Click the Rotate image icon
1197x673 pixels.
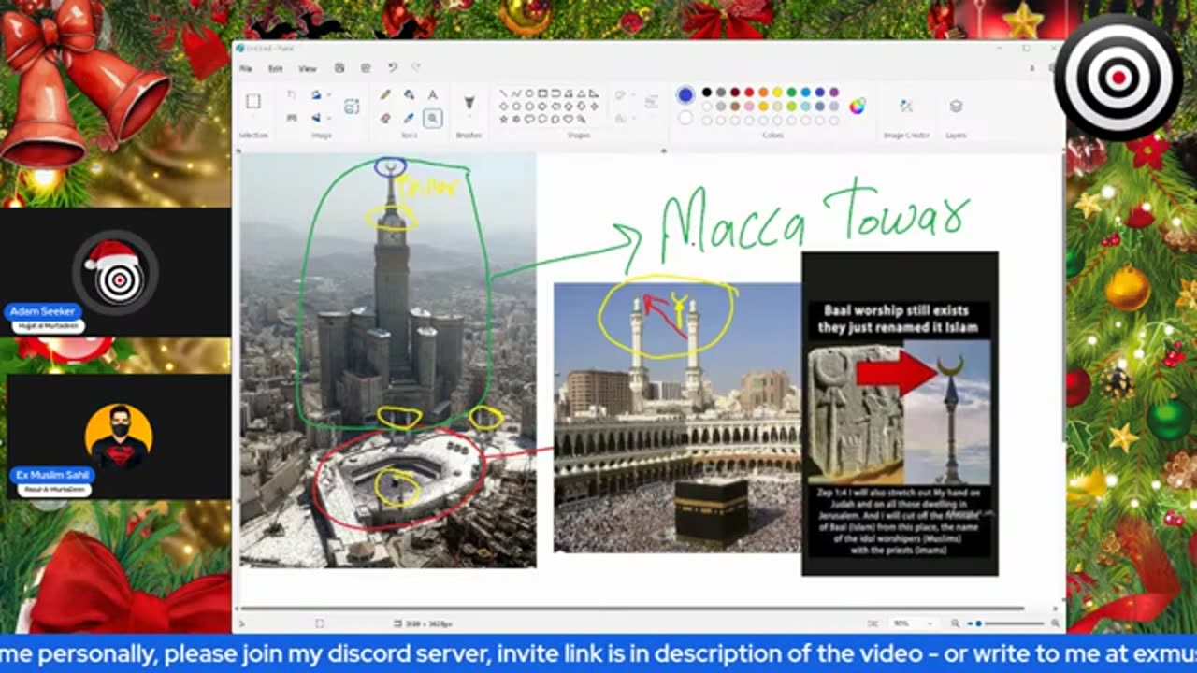tap(316, 94)
